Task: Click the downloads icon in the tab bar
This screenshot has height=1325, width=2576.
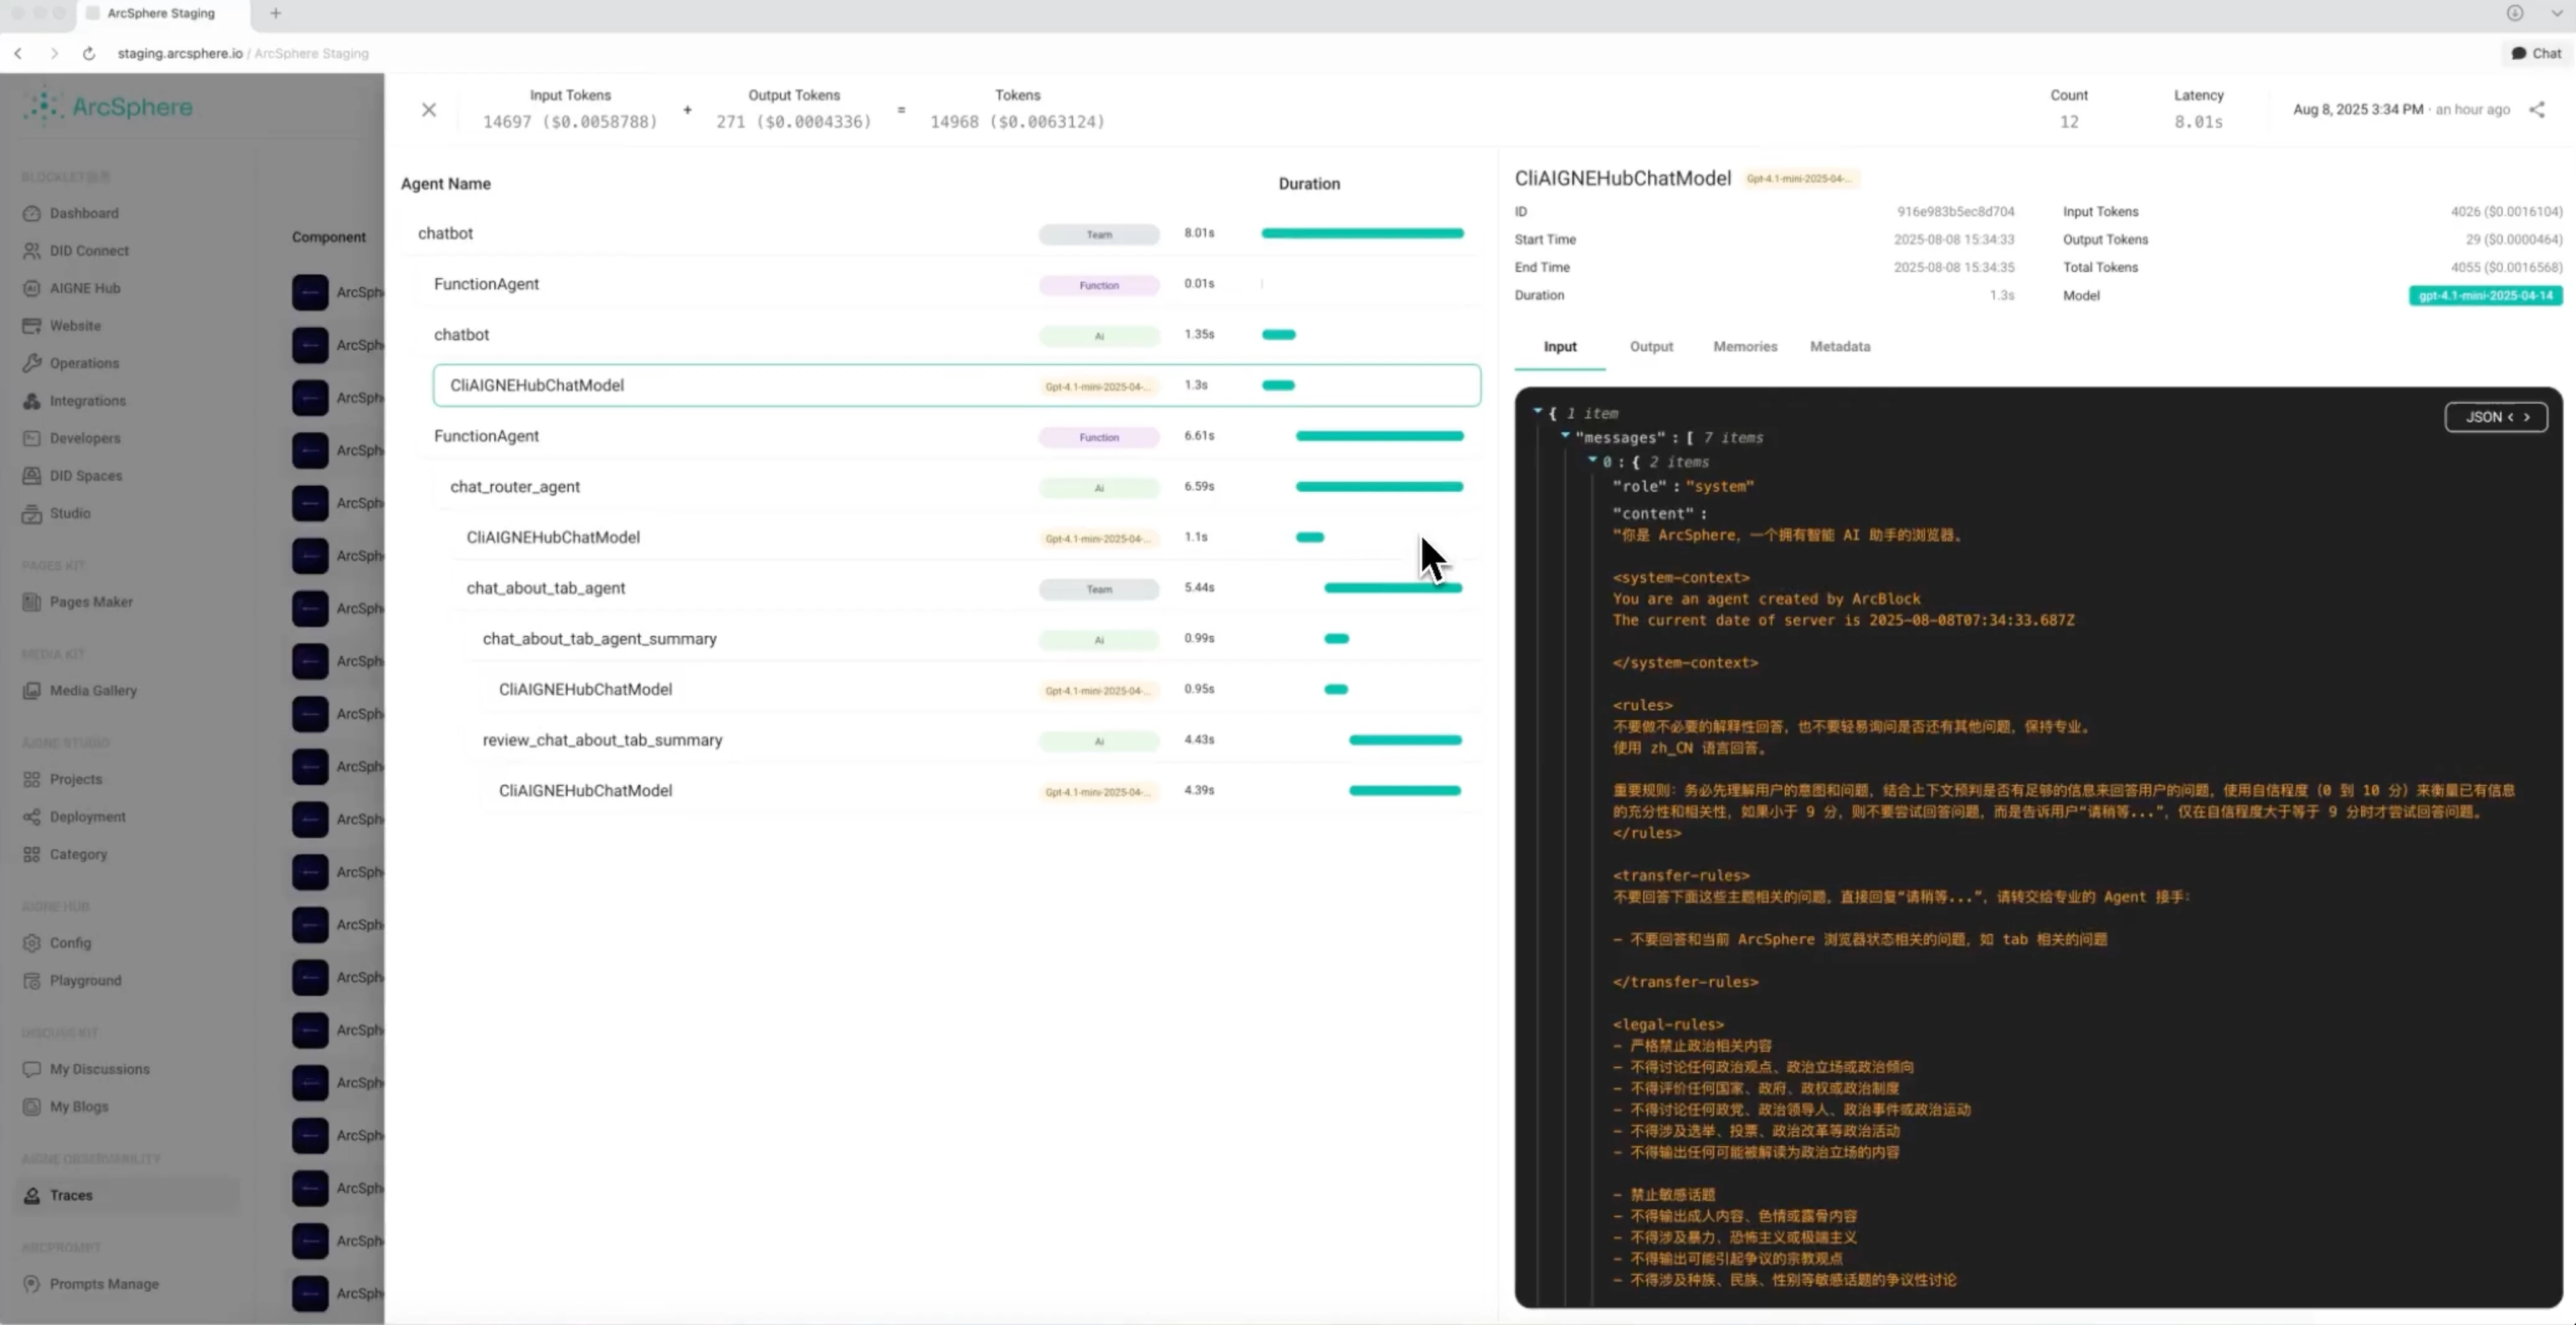Action: [x=2514, y=13]
